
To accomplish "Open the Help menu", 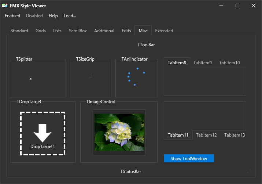I will [53, 16].
